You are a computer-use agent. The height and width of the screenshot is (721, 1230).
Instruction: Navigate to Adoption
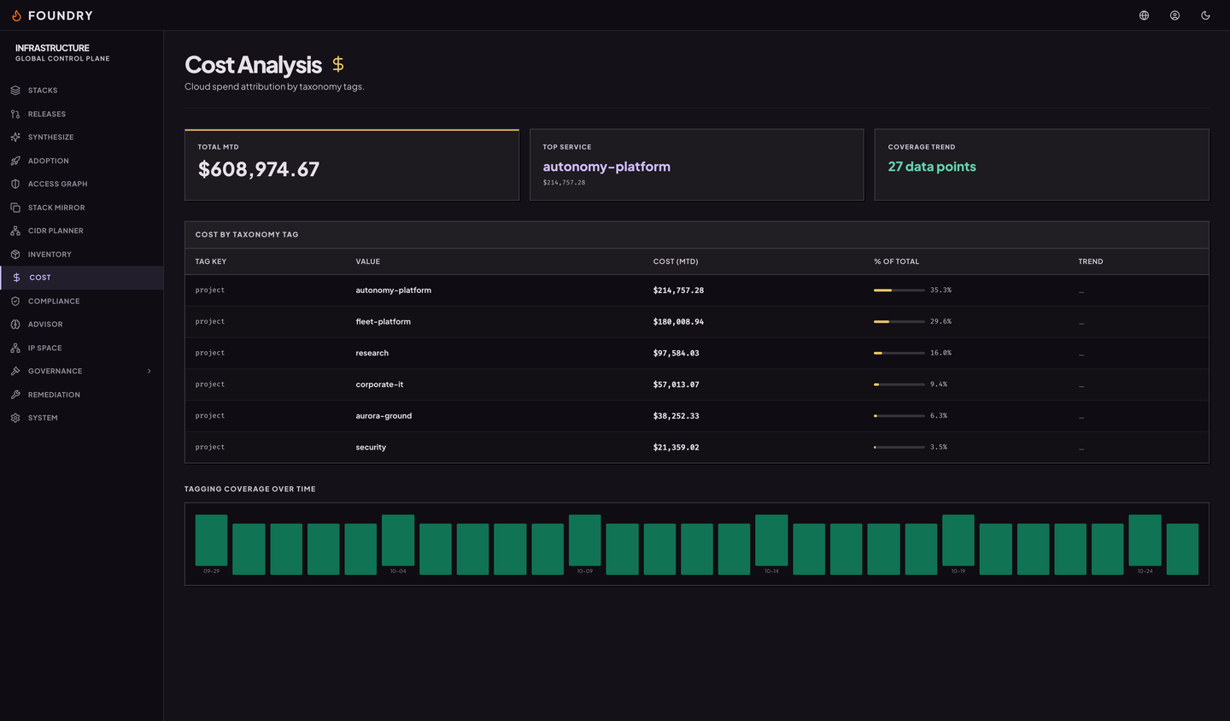pyautogui.click(x=82, y=161)
